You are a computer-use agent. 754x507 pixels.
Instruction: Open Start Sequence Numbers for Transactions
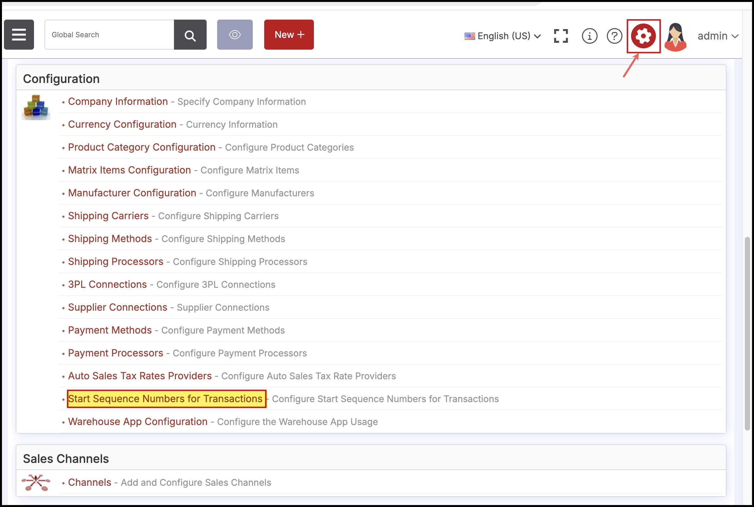click(x=165, y=399)
